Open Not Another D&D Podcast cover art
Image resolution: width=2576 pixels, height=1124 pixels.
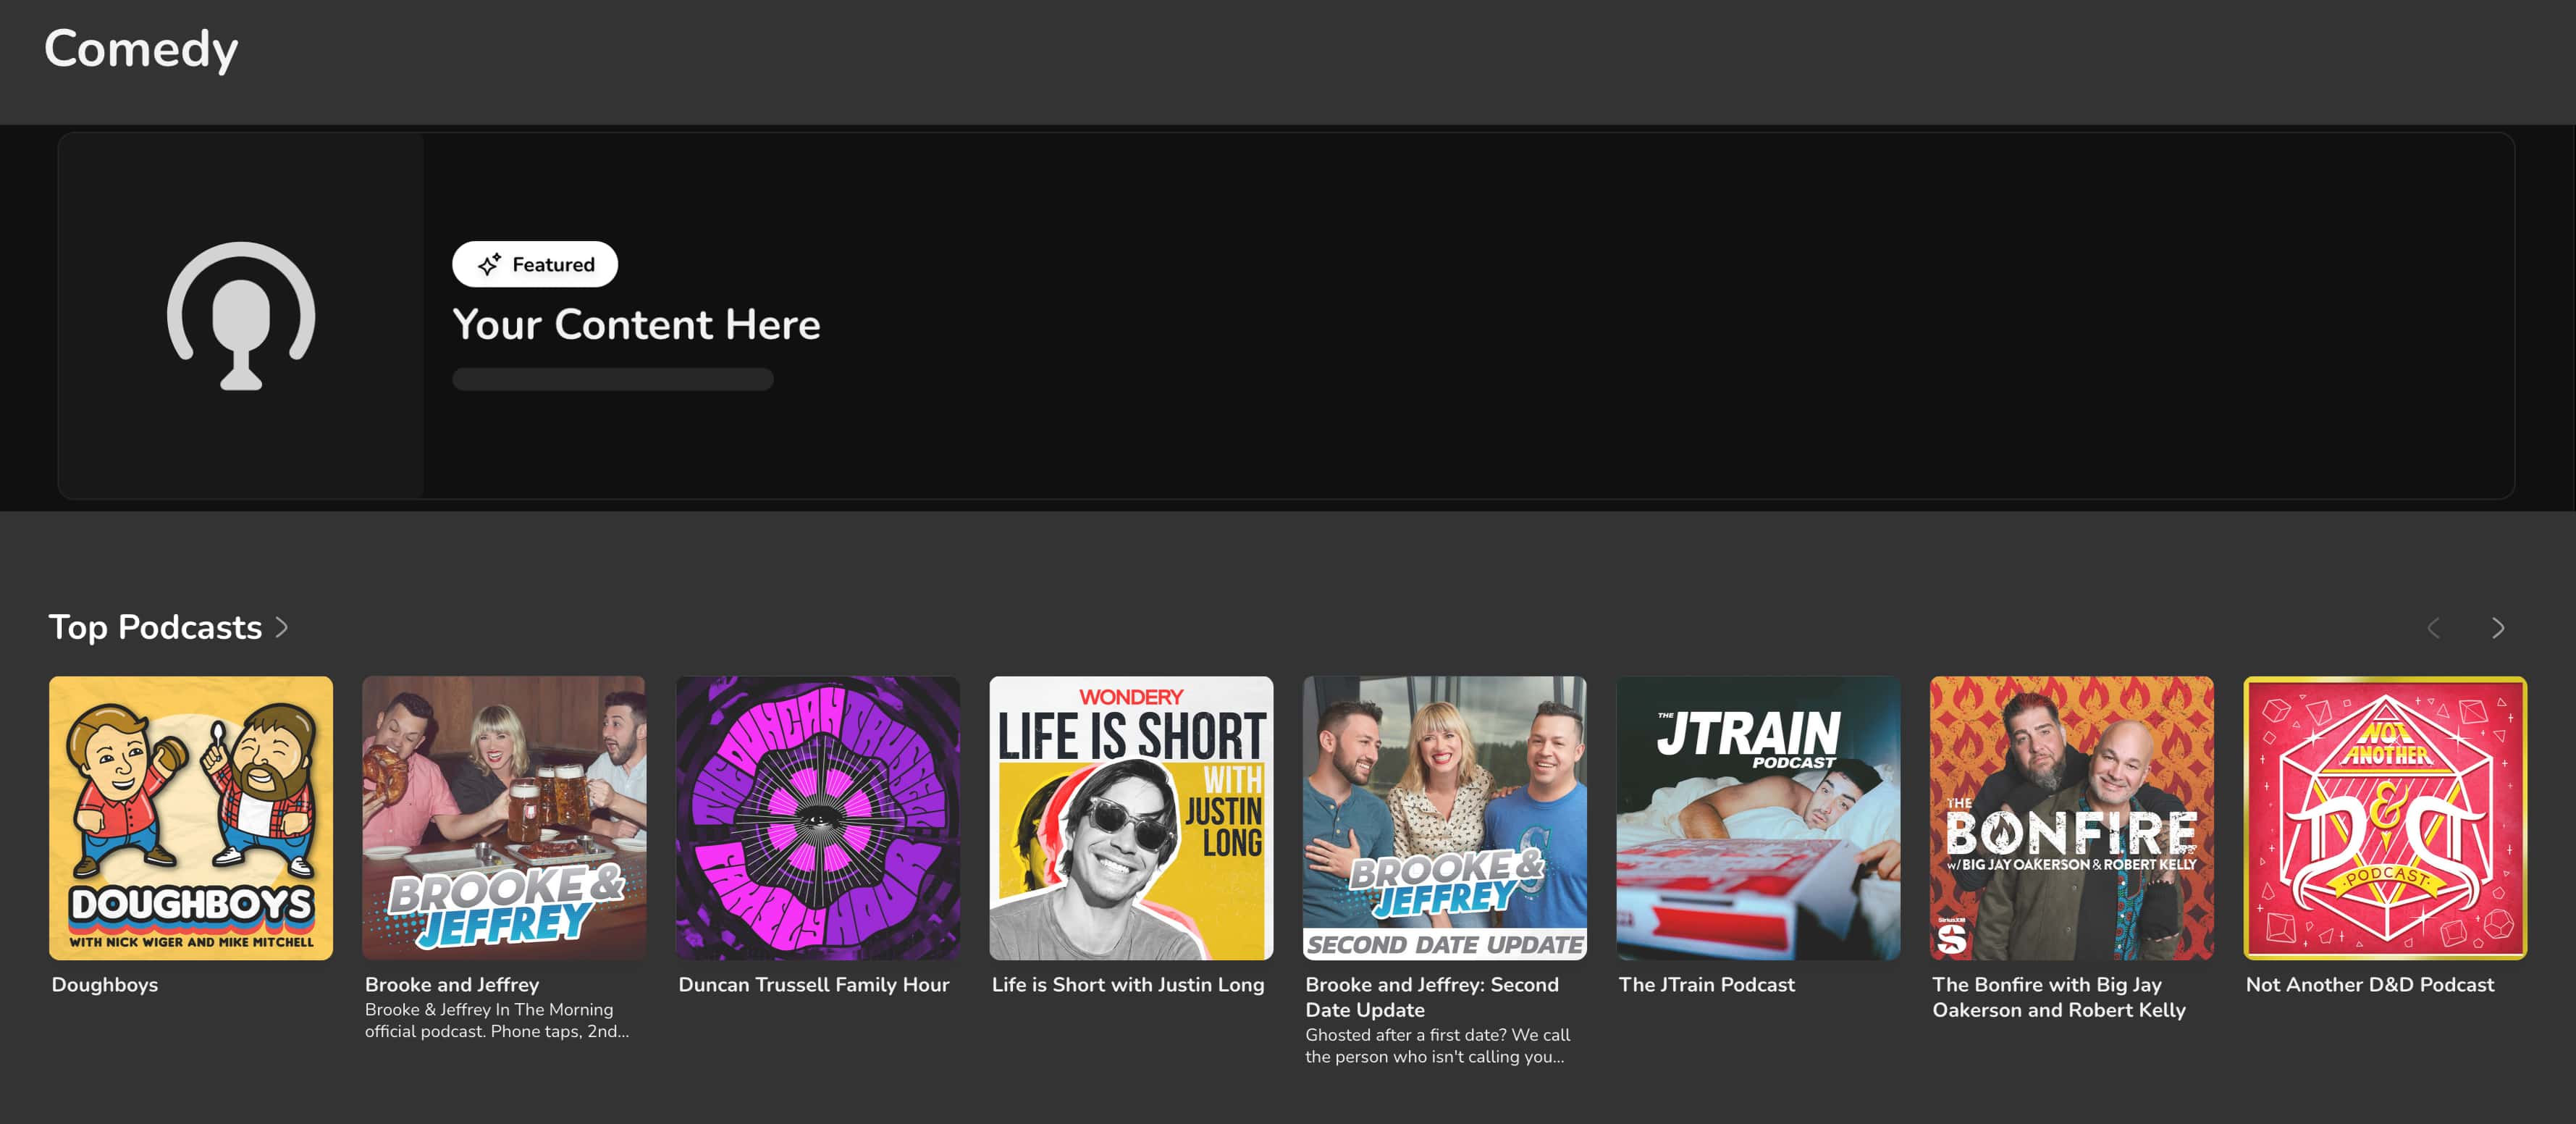2385,818
